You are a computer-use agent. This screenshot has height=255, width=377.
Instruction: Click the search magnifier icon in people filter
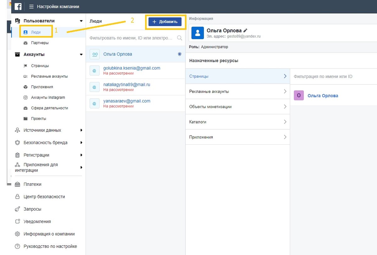point(180,38)
